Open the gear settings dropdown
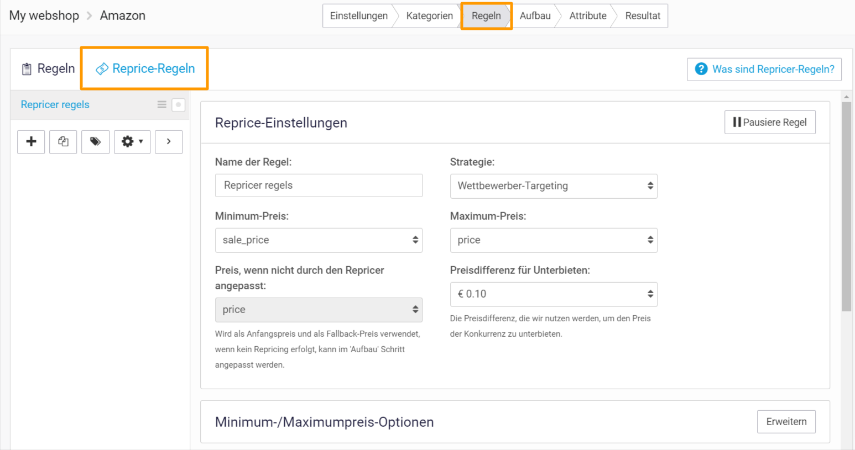The width and height of the screenshot is (855, 450). pyautogui.click(x=132, y=142)
